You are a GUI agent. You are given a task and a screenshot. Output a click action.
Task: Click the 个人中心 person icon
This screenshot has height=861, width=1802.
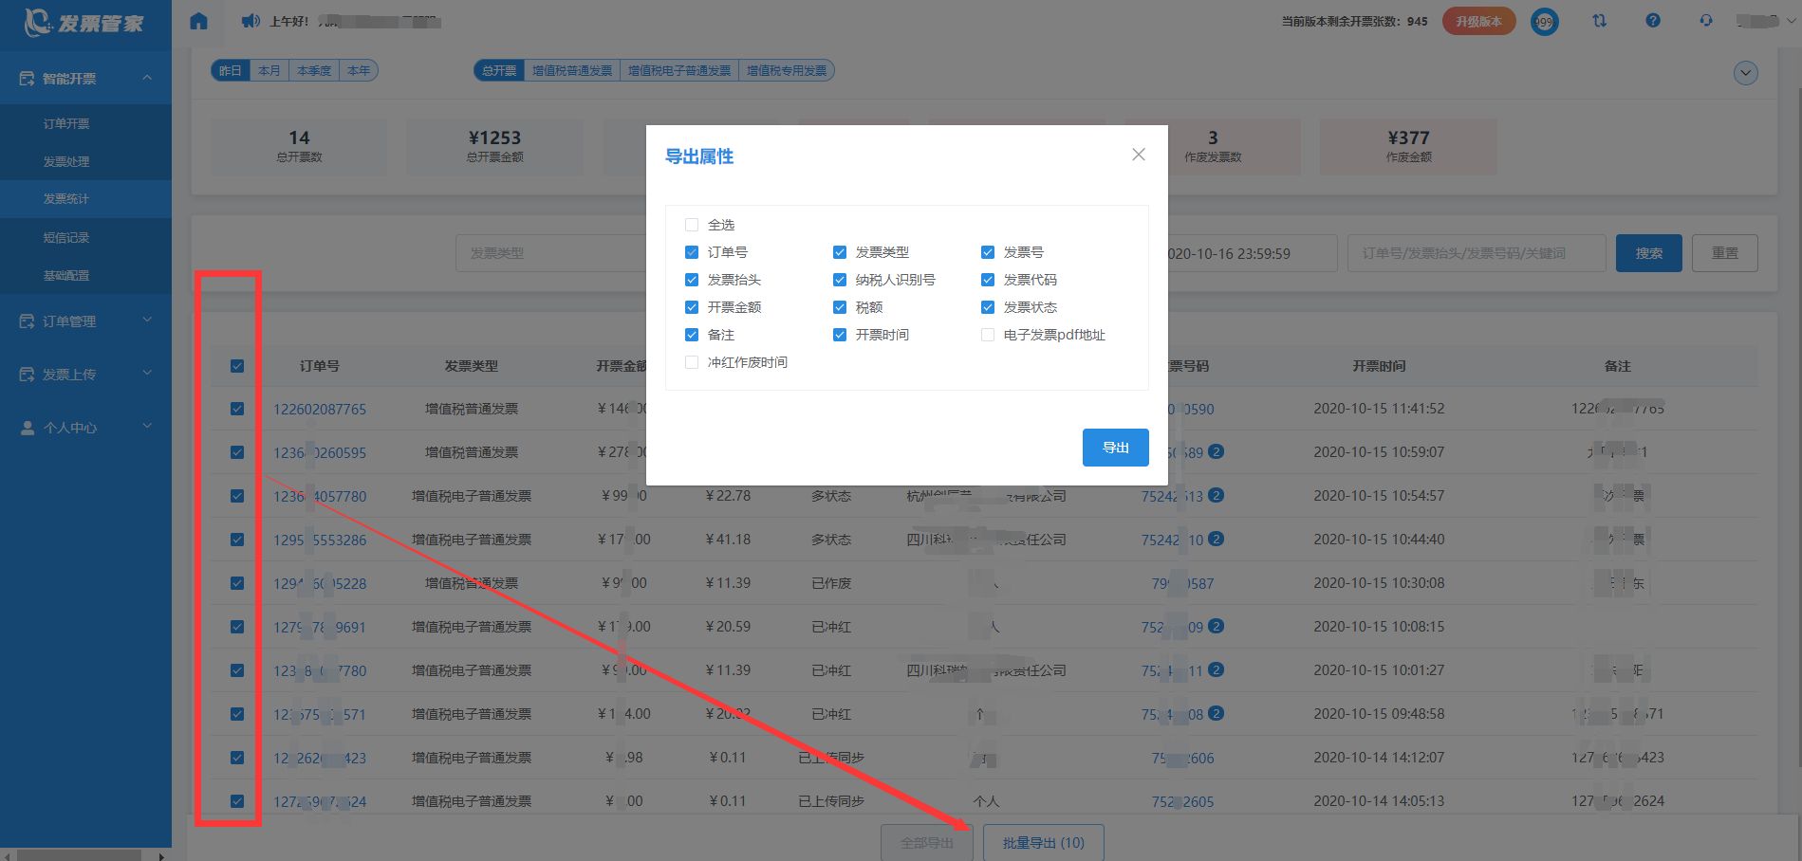pyautogui.click(x=27, y=428)
